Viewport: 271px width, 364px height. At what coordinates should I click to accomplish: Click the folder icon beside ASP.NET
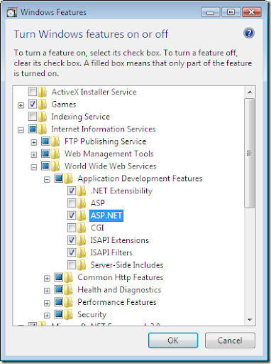(82, 215)
